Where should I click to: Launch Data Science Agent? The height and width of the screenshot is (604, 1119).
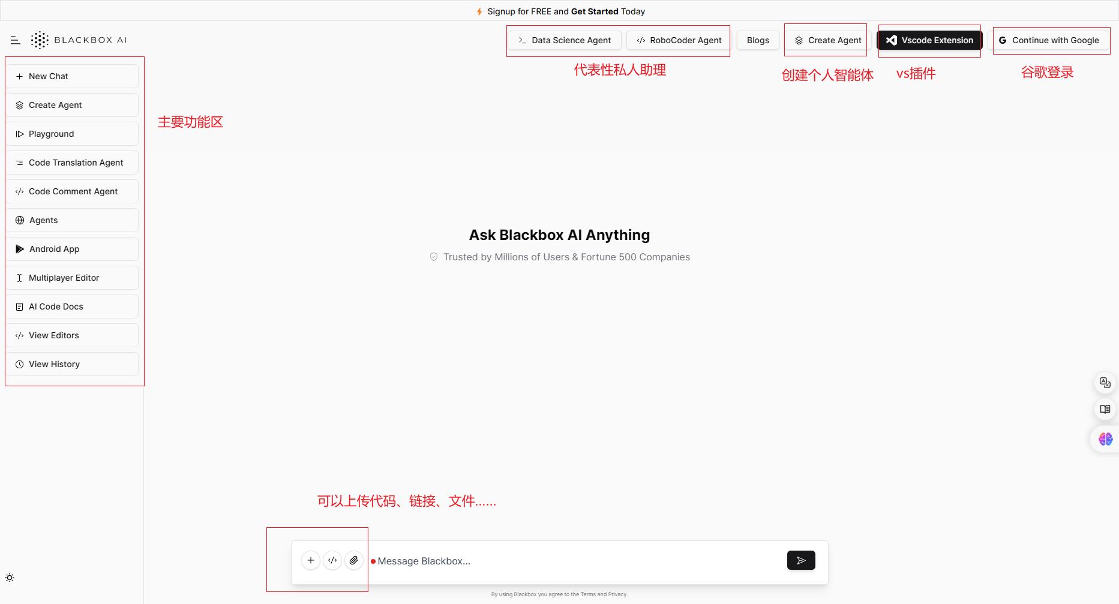point(565,40)
